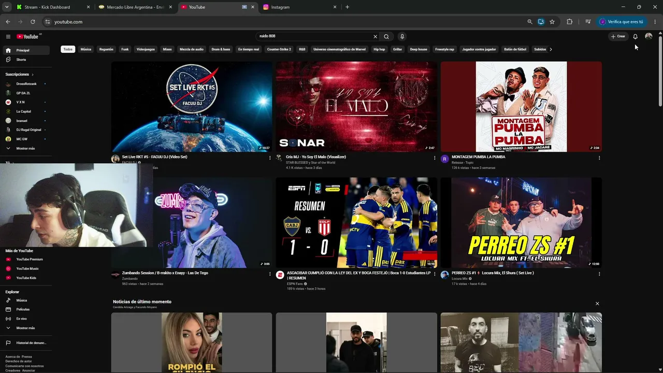Go to Principal in the sidebar
This screenshot has height=373, width=663.
tap(27, 50)
